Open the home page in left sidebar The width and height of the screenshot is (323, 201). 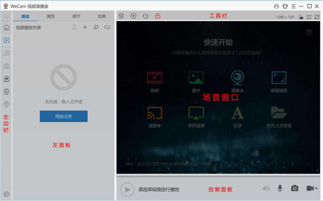tap(6, 28)
